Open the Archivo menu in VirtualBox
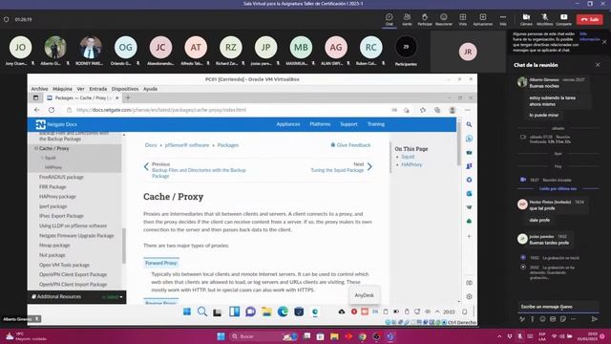 click(x=39, y=89)
